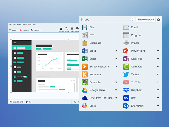This screenshot has width=169, height=127.
Task: Pick the Clipboard share icon
Action: [x=85, y=43]
